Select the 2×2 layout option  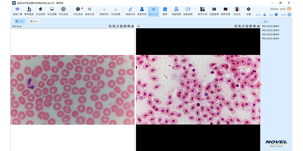click(x=34, y=21)
